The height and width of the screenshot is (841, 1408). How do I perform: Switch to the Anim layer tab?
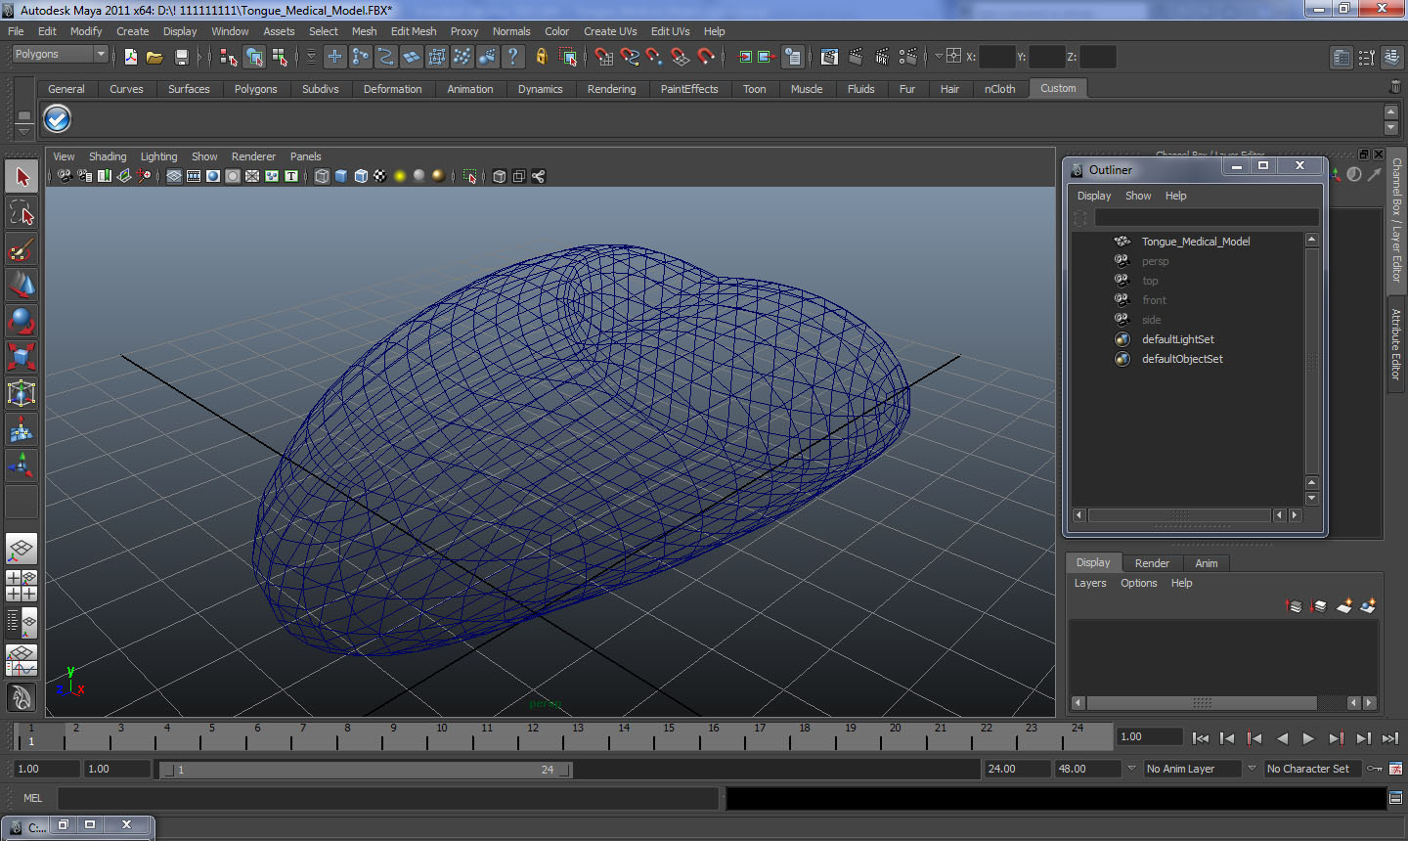click(1206, 563)
